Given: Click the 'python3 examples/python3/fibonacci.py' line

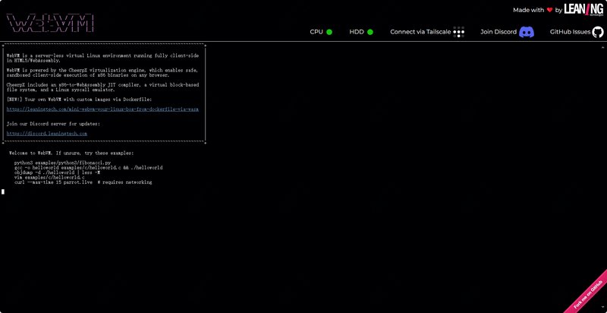Looking at the screenshot, I should (x=63, y=163).
